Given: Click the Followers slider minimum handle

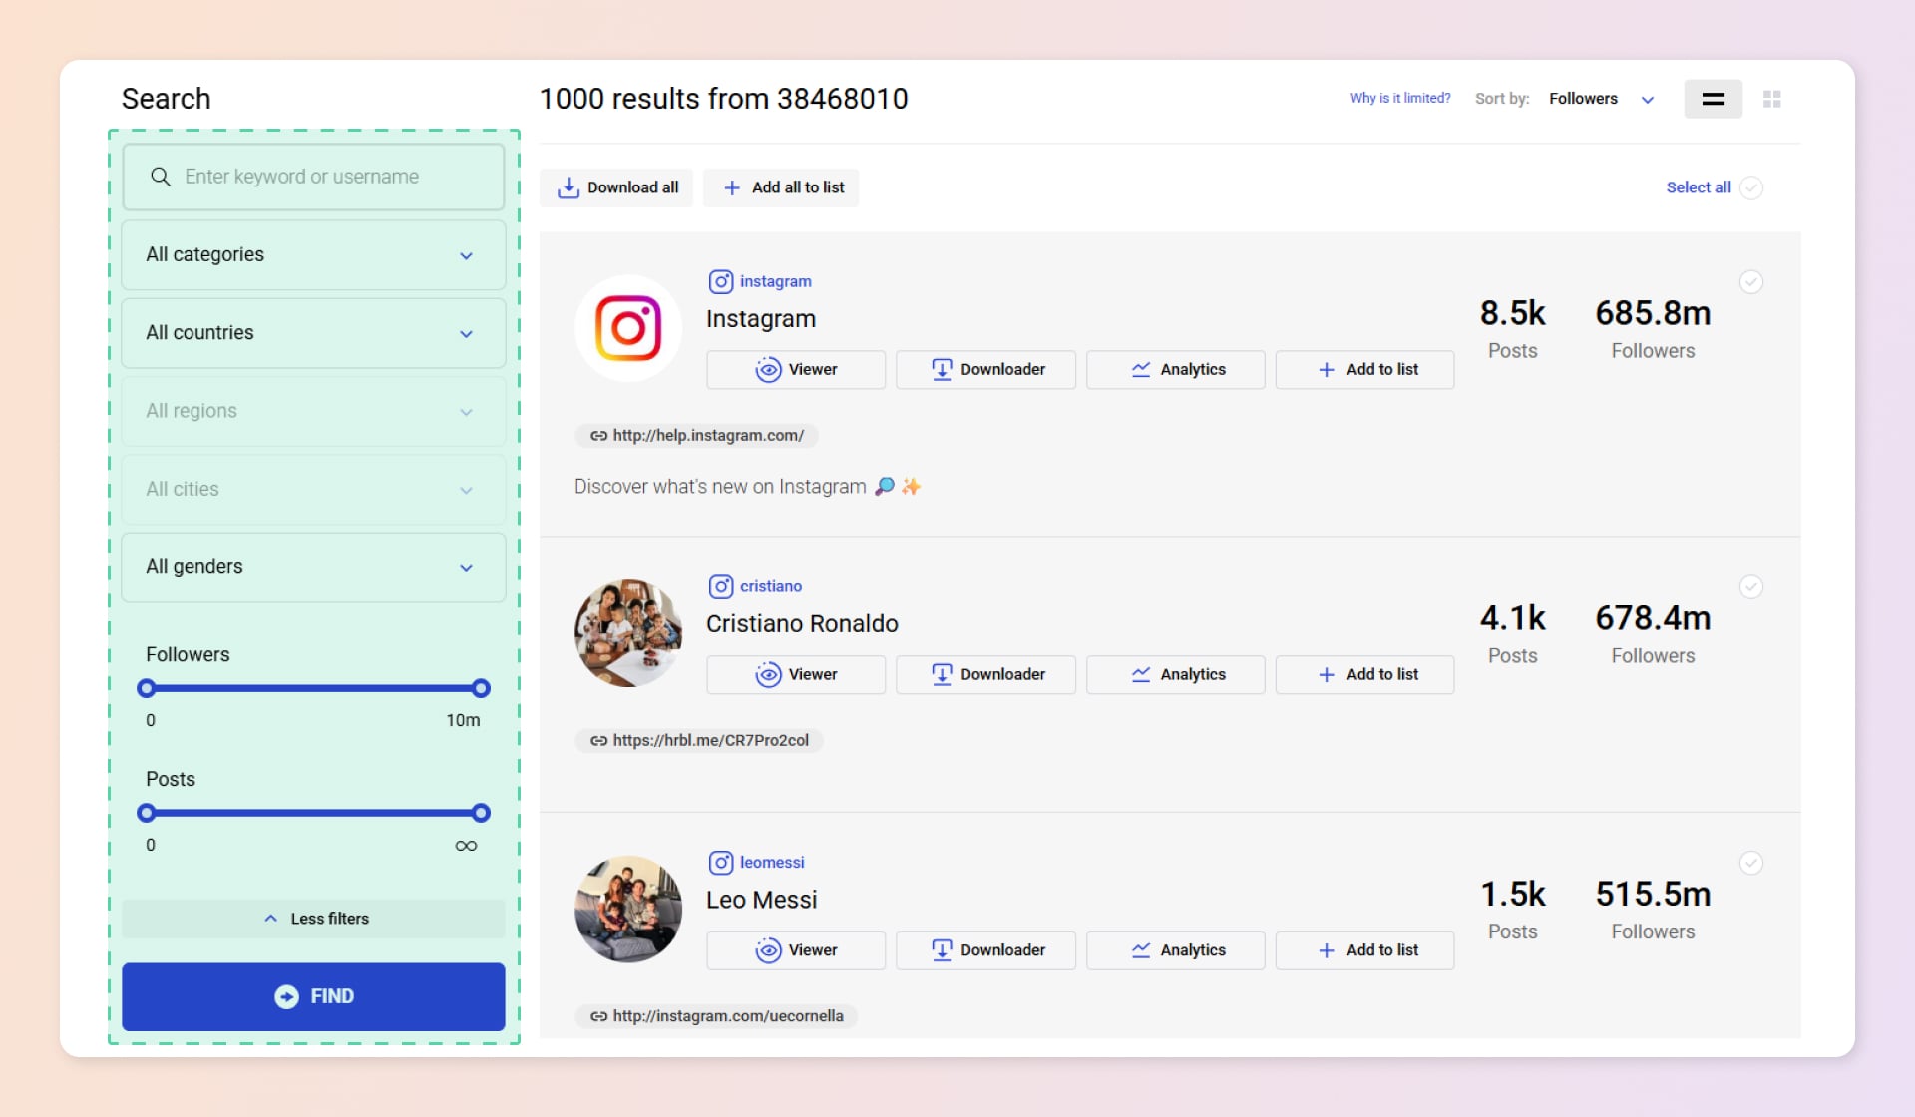Looking at the screenshot, I should pyautogui.click(x=147, y=688).
